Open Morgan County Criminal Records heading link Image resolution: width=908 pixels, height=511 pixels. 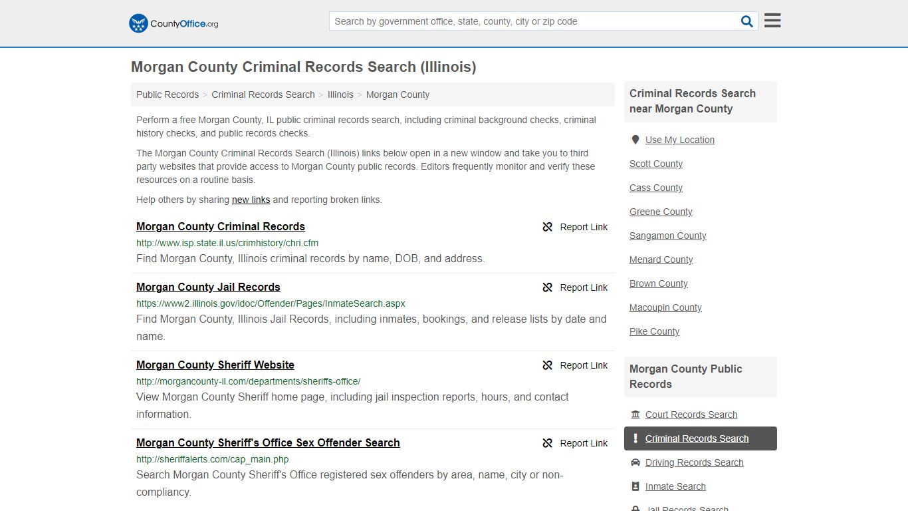click(x=221, y=226)
